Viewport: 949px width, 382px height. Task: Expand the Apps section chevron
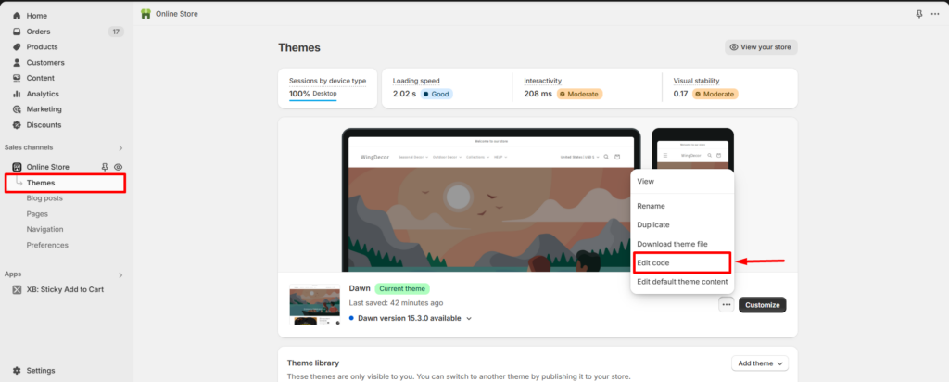[x=120, y=274]
